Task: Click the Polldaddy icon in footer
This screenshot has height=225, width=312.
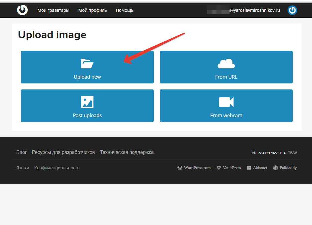Action: (x=275, y=168)
